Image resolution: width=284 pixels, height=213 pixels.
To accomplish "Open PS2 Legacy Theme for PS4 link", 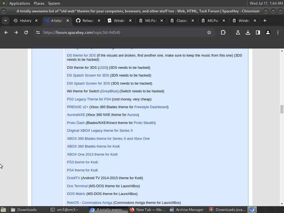I will [89, 99].
